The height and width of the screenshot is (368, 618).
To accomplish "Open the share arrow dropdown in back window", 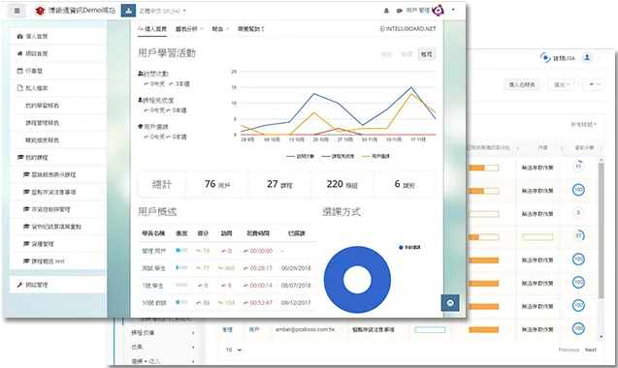I will 594,84.
